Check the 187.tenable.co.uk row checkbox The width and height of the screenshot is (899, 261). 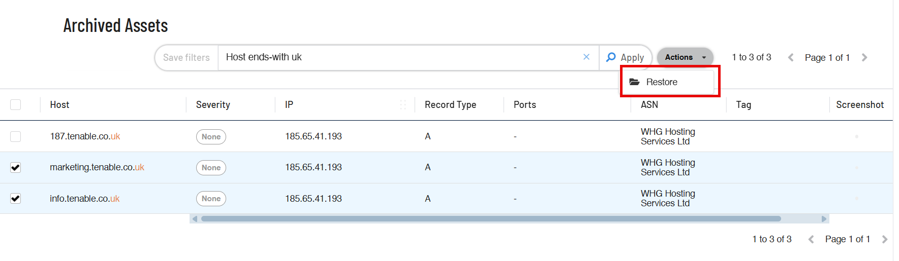click(16, 136)
